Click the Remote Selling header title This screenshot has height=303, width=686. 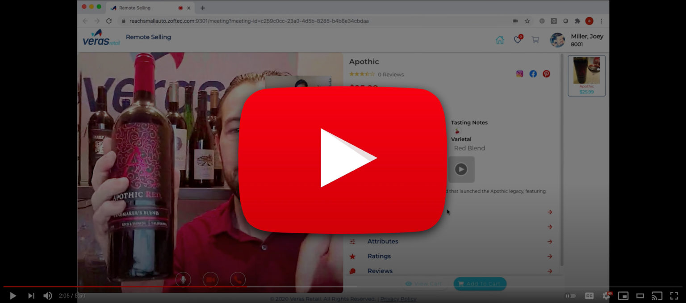point(148,37)
